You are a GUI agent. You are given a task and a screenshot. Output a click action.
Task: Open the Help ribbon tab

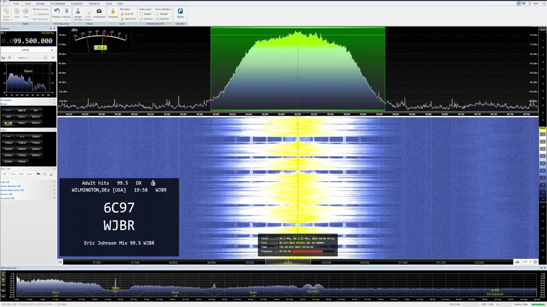pos(120,3)
